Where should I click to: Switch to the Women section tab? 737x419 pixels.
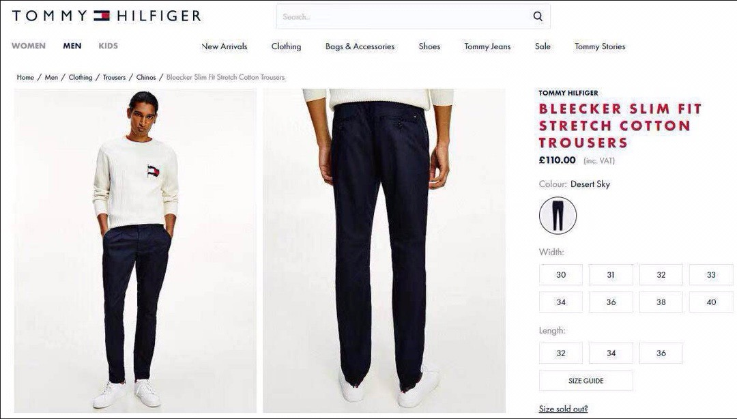(x=29, y=46)
